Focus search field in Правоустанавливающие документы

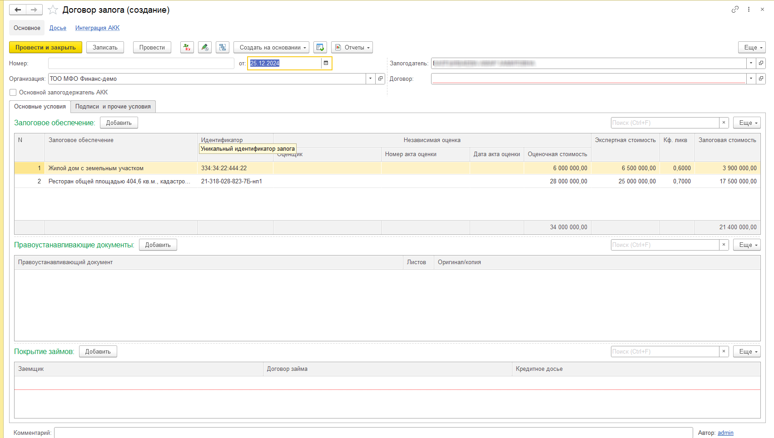click(x=665, y=245)
